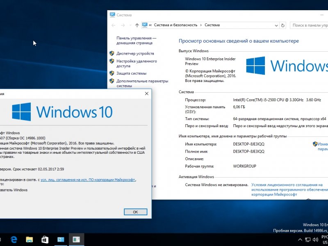Click heading Просмотр основных сведений о вашем компьютере
The height and width of the screenshot is (246, 328).
[239, 41]
